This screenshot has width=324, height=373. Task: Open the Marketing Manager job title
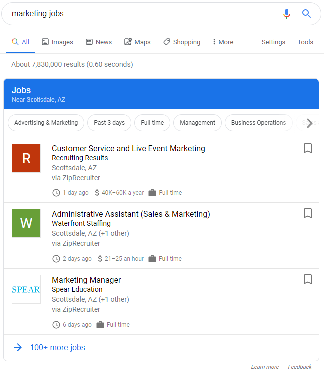[86, 280]
